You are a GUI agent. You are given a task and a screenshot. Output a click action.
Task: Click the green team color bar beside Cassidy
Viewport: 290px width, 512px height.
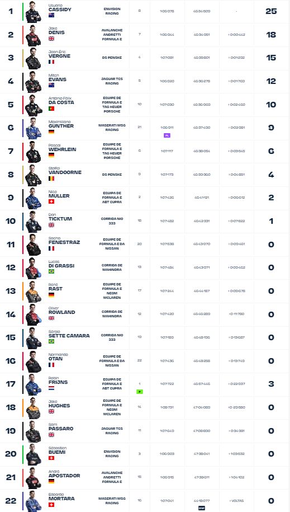[23, 12]
